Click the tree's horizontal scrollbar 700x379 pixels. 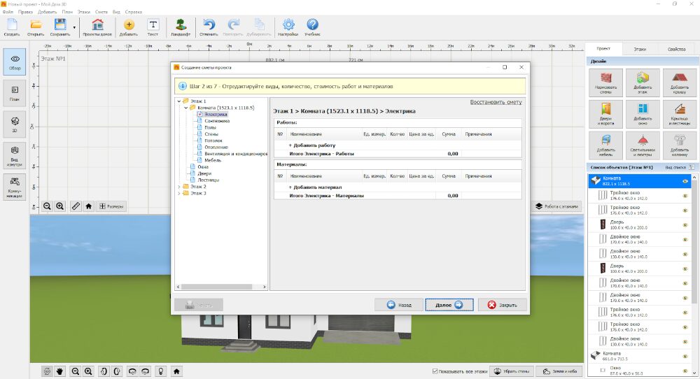tap(222, 287)
